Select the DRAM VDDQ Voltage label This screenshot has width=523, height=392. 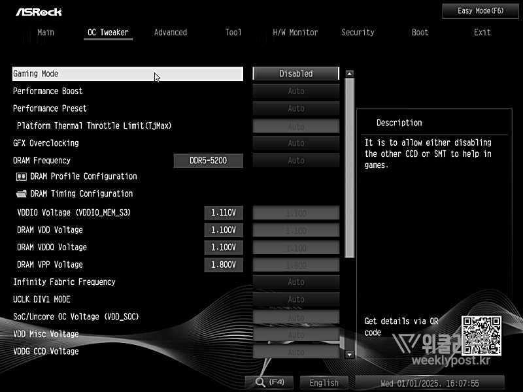point(52,248)
